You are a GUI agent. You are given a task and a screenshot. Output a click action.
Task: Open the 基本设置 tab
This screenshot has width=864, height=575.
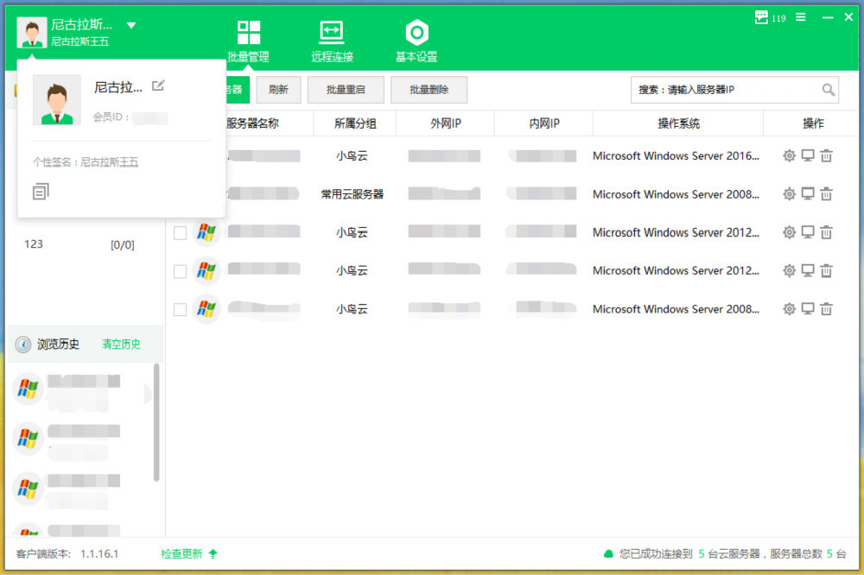[x=416, y=41]
